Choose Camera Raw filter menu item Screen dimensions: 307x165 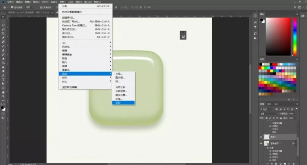(x=85, y=25)
